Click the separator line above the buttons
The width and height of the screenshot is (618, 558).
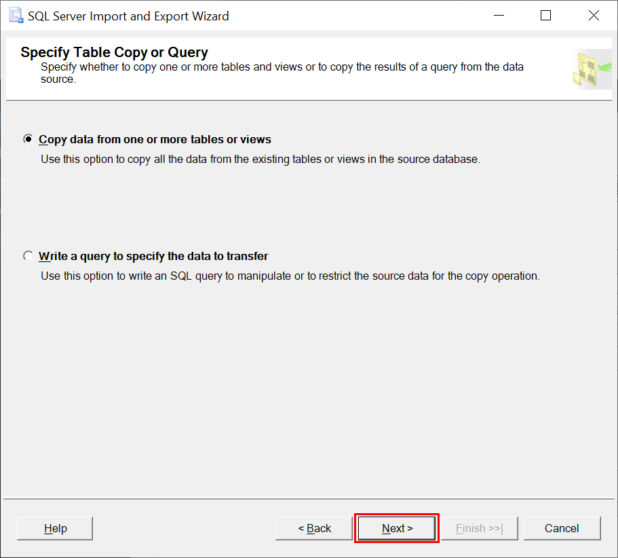click(x=309, y=499)
